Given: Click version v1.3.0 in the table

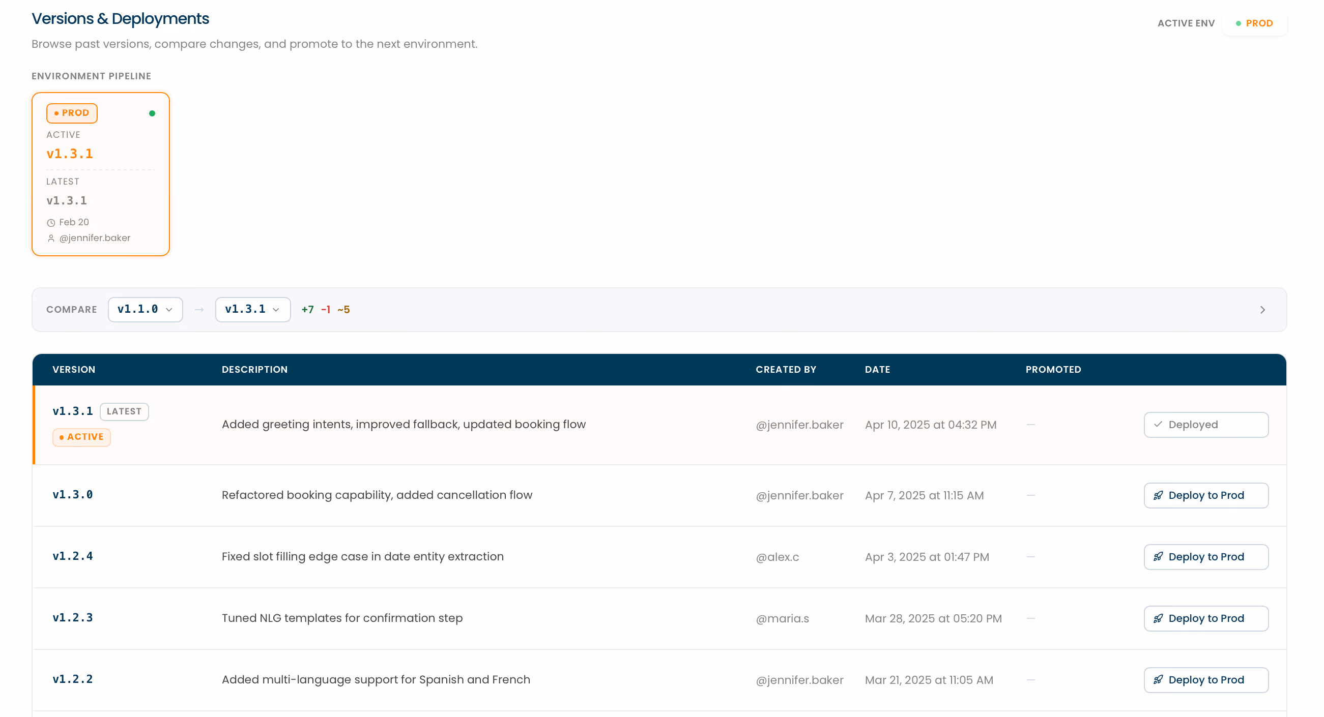Looking at the screenshot, I should click(x=72, y=495).
